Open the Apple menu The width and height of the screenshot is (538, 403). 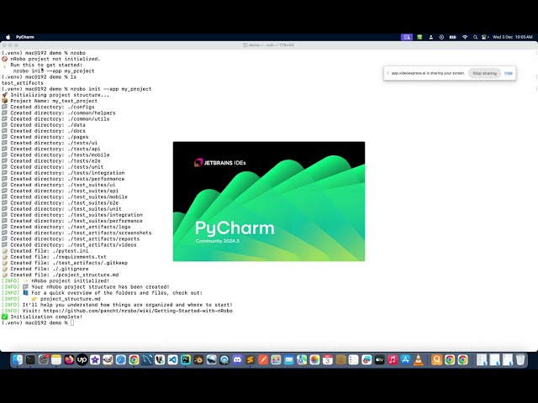click(x=8, y=37)
